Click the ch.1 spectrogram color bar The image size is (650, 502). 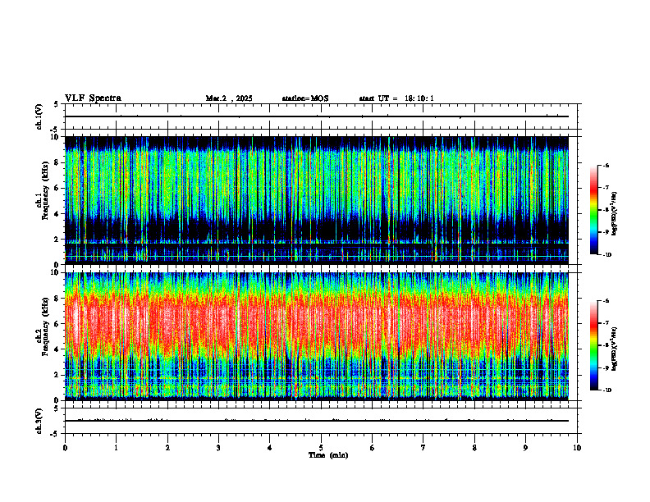pyautogui.click(x=594, y=210)
